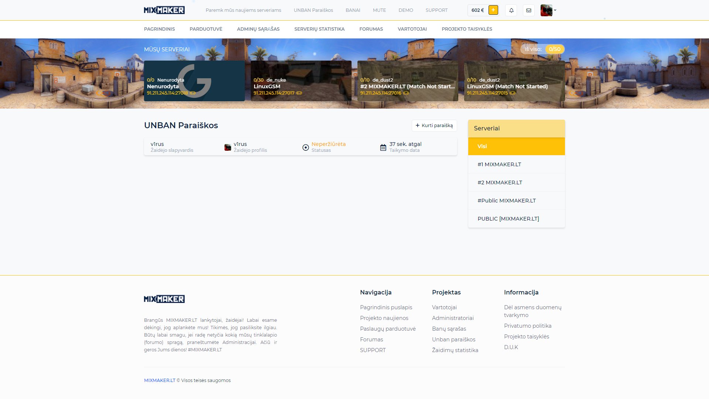The width and height of the screenshot is (709, 399).
Task: Click the 602 € balance display
Action: click(477, 10)
